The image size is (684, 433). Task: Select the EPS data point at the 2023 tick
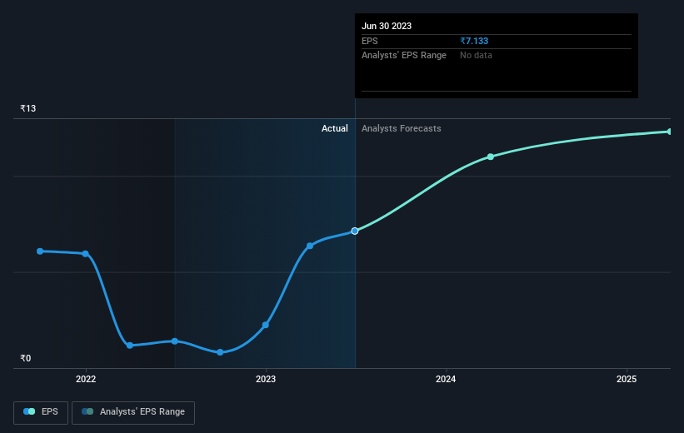click(265, 325)
